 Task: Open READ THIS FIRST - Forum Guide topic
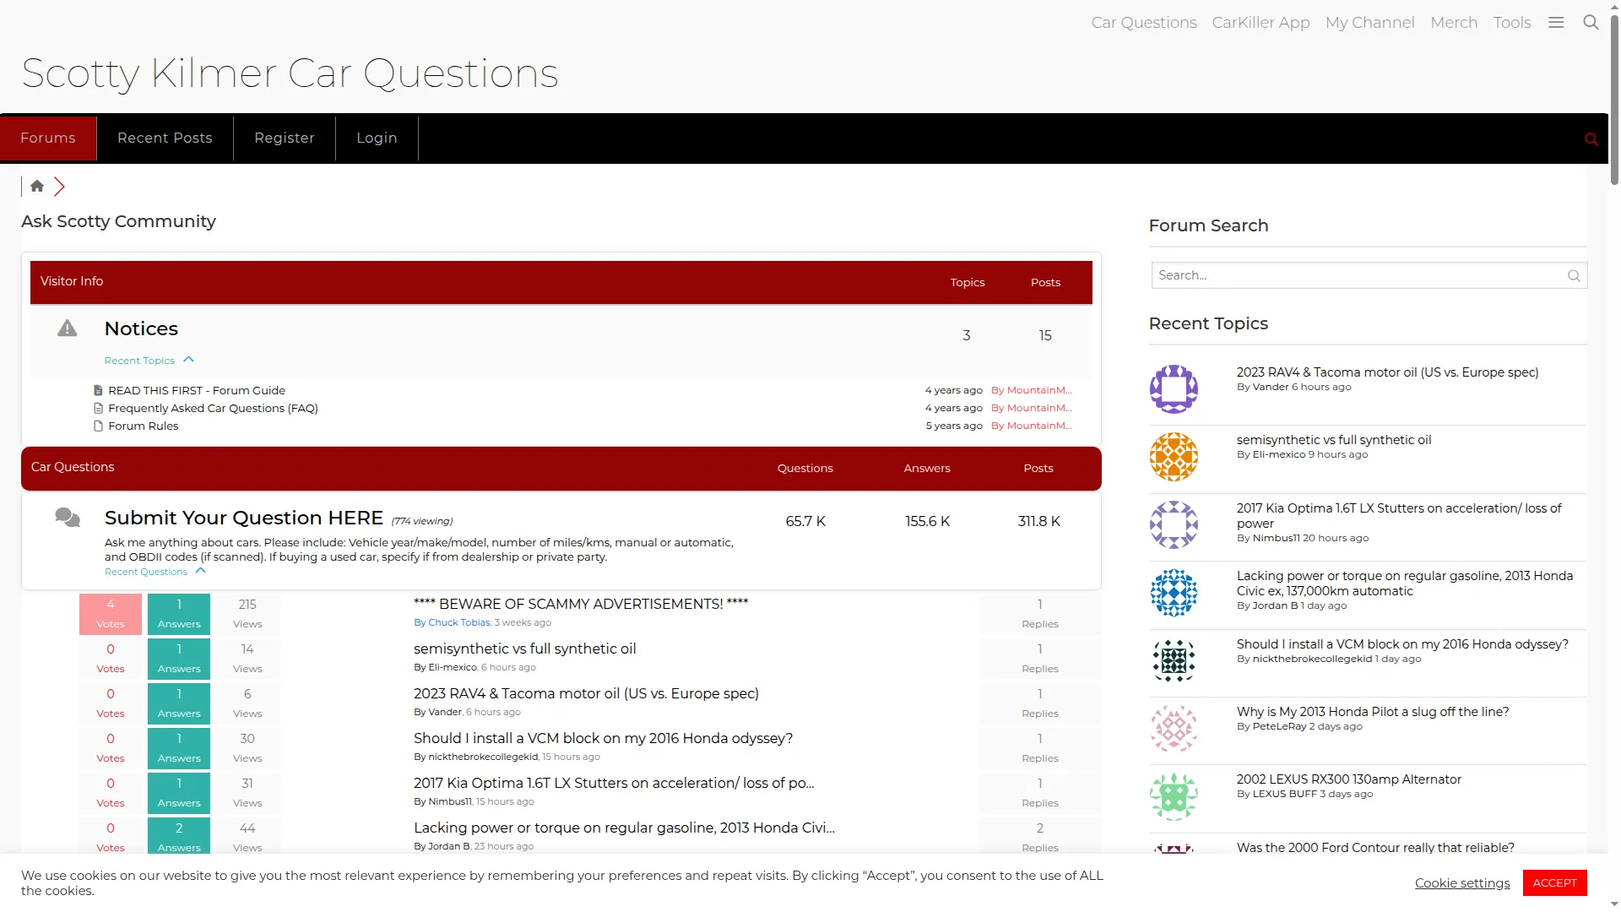197,391
